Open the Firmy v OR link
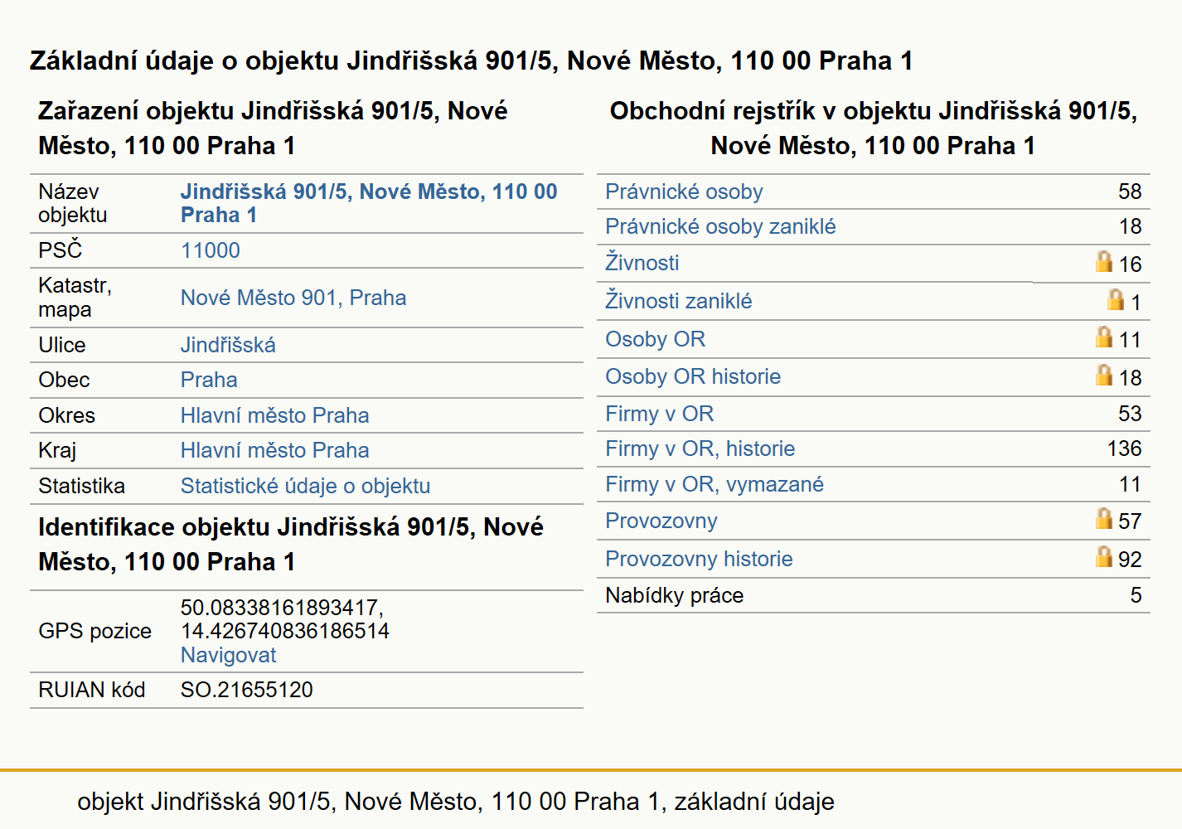The height and width of the screenshot is (829, 1182). click(x=659, y=414)
